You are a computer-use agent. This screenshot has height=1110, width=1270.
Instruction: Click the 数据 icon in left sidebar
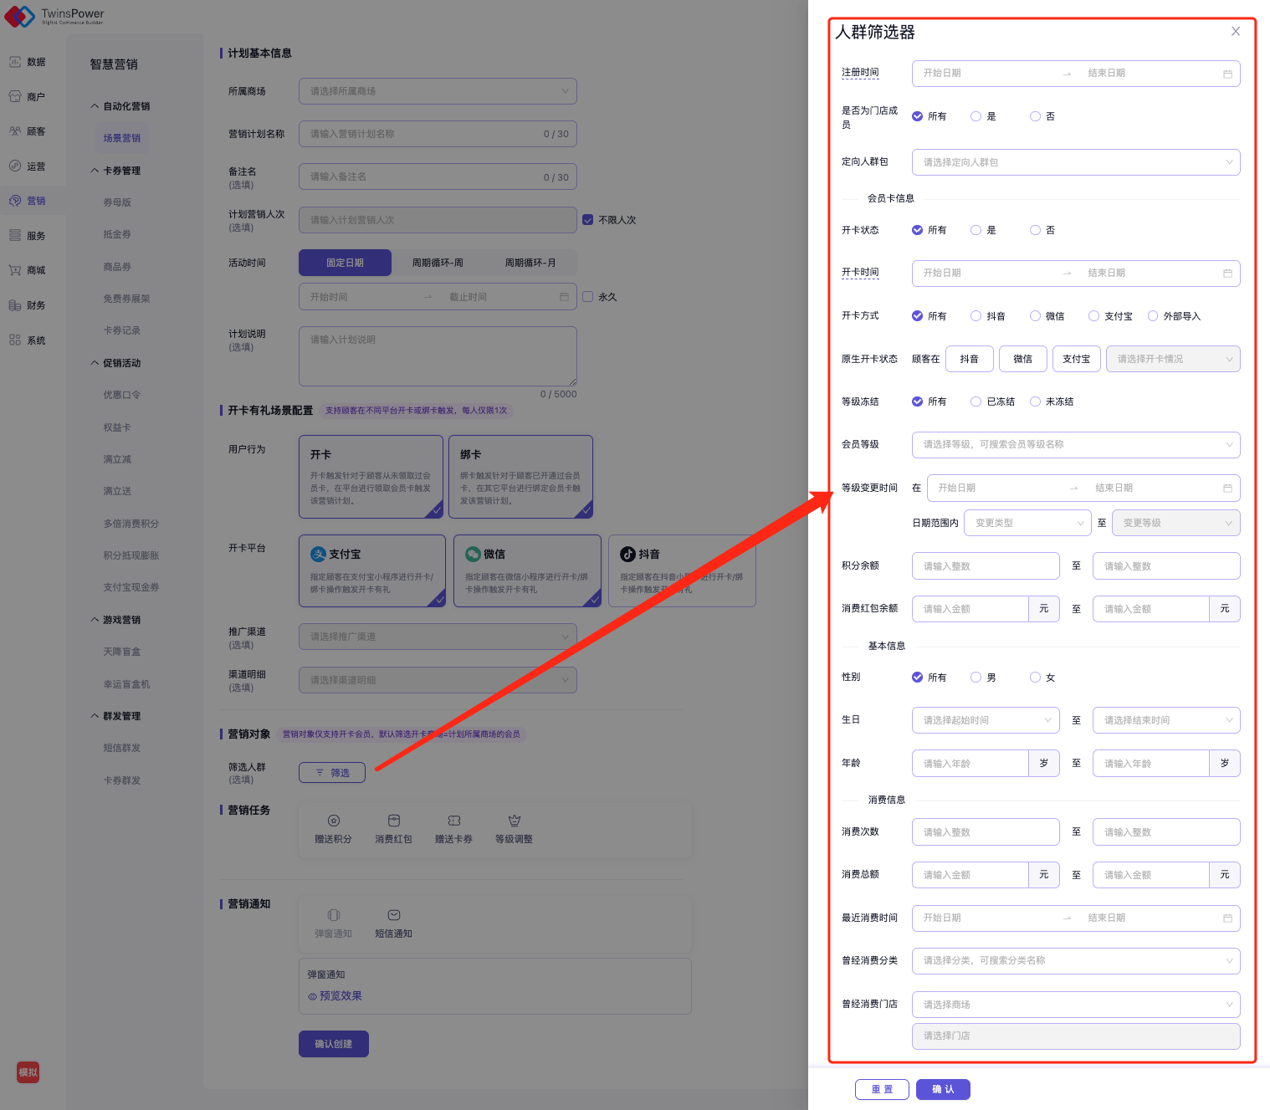point(15,62)
